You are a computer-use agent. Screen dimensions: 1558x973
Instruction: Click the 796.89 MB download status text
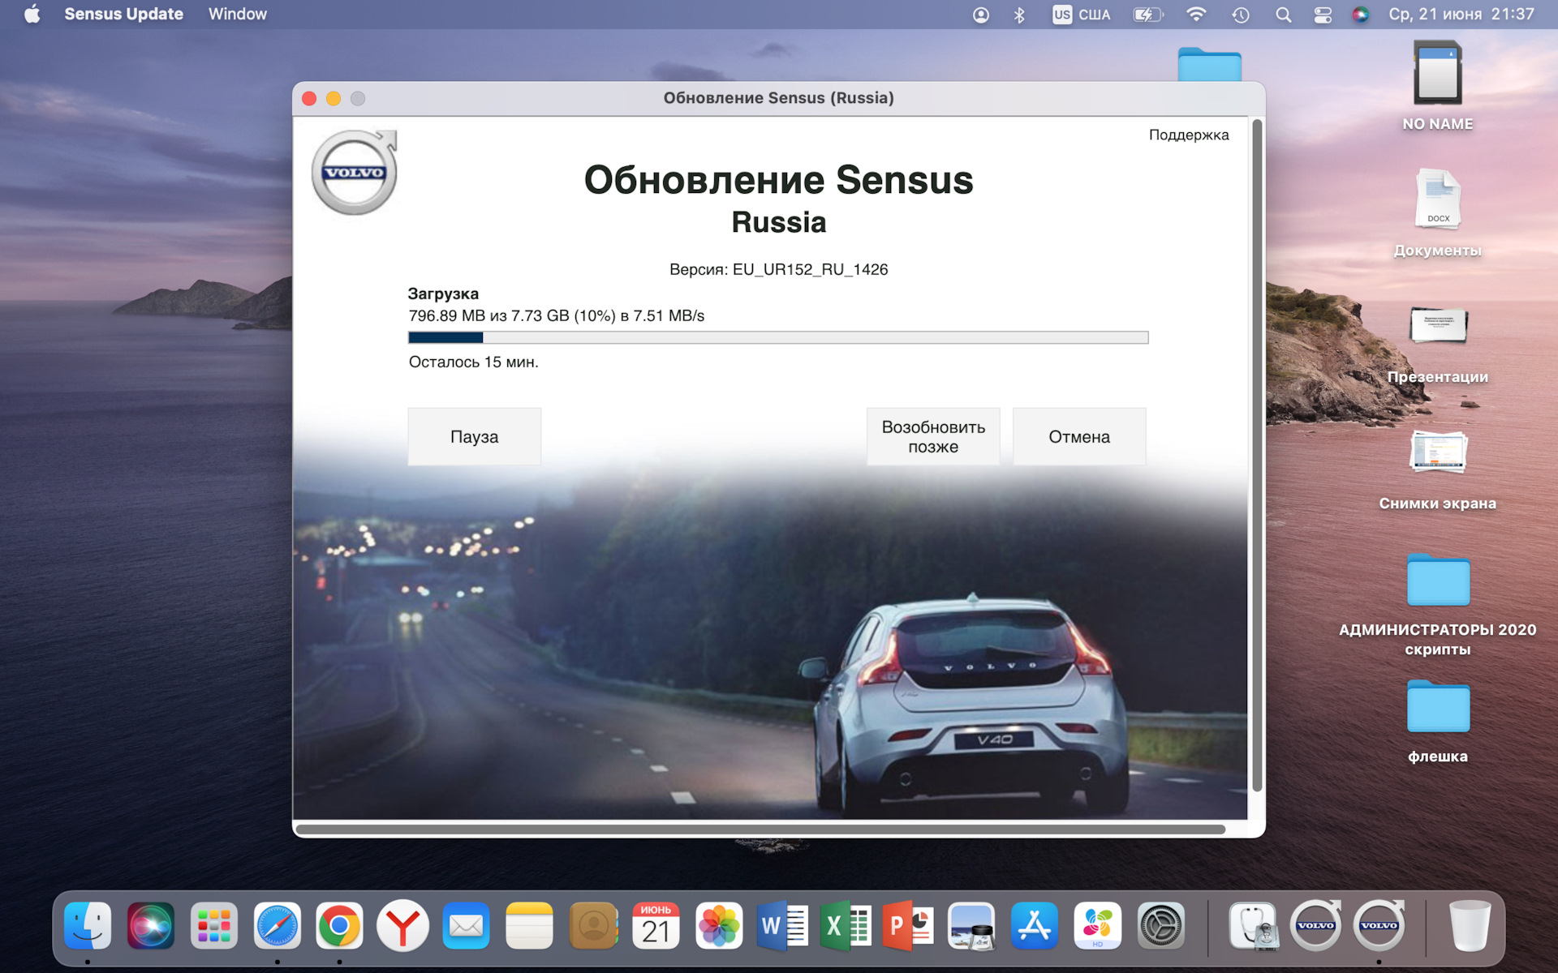coord(557,315)
